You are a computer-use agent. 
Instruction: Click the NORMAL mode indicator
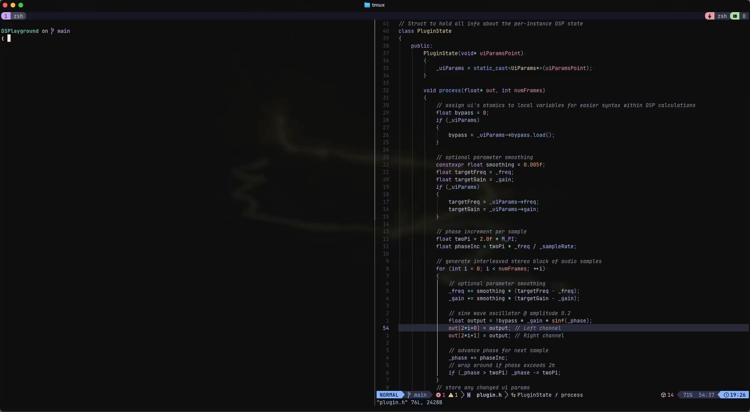pos(389,395)
